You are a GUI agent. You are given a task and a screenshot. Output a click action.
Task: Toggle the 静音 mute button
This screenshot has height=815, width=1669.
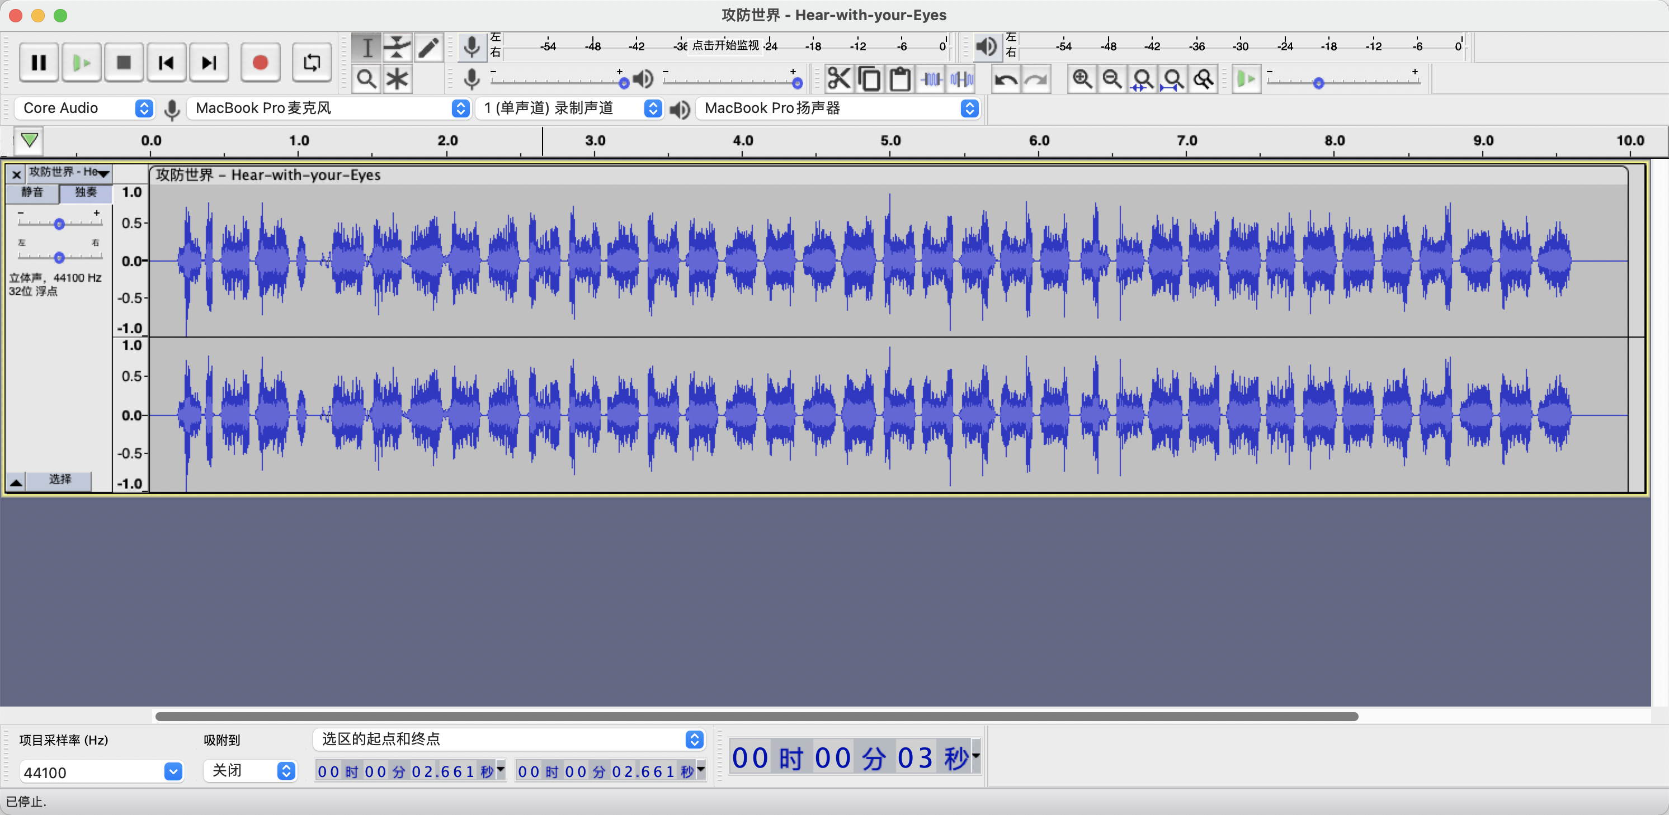point(32,192)
